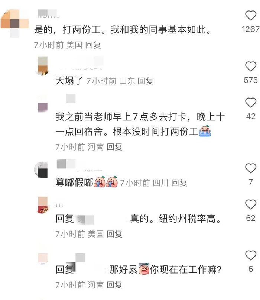Like the teacher comment with 42 likes

point(251,103)
